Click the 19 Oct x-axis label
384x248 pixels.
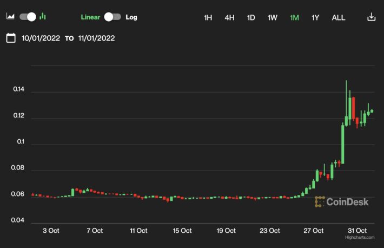coord(226,231)
